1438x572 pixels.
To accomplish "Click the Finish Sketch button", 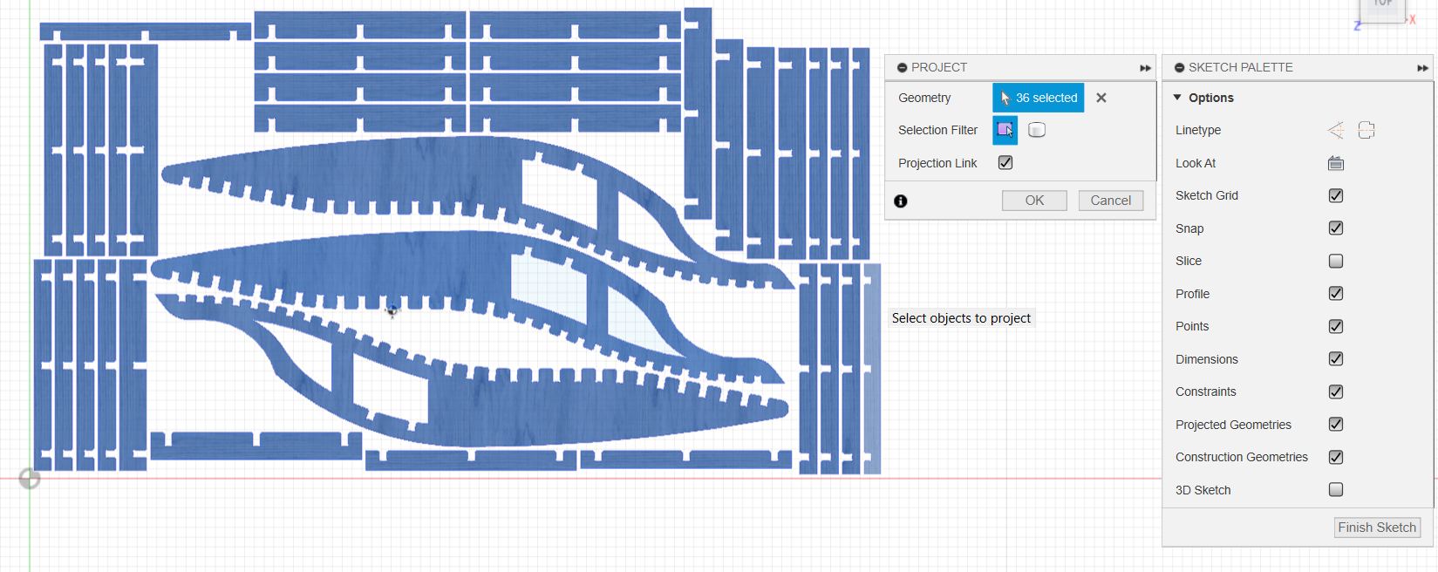I will pyautogui.click(x=1377, y=528).
